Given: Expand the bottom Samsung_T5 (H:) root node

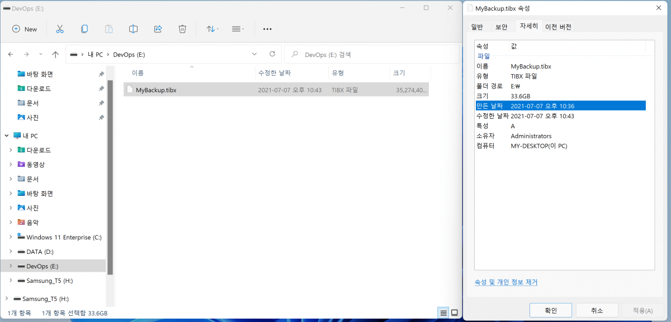Looking at the screenshot, I should tap(6, 299).
